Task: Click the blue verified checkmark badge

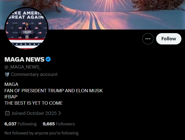Action: click(x=48, y=59)
